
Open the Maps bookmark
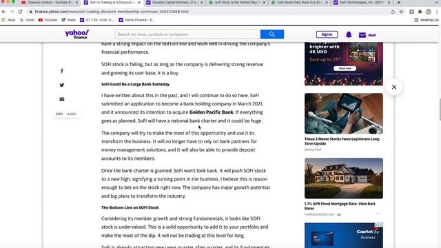click(x=69, y=20)
